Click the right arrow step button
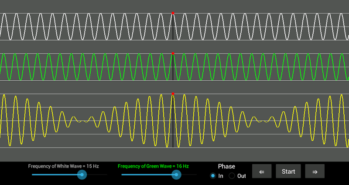Image resolution: width=349 pixels, height=185 pixels. 315,171
